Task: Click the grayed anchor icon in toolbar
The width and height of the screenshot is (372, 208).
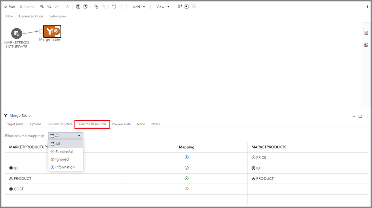Action: click(67, 7)
